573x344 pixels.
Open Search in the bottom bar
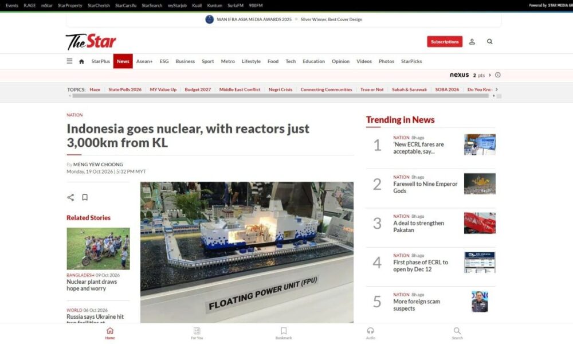point(457,333)
